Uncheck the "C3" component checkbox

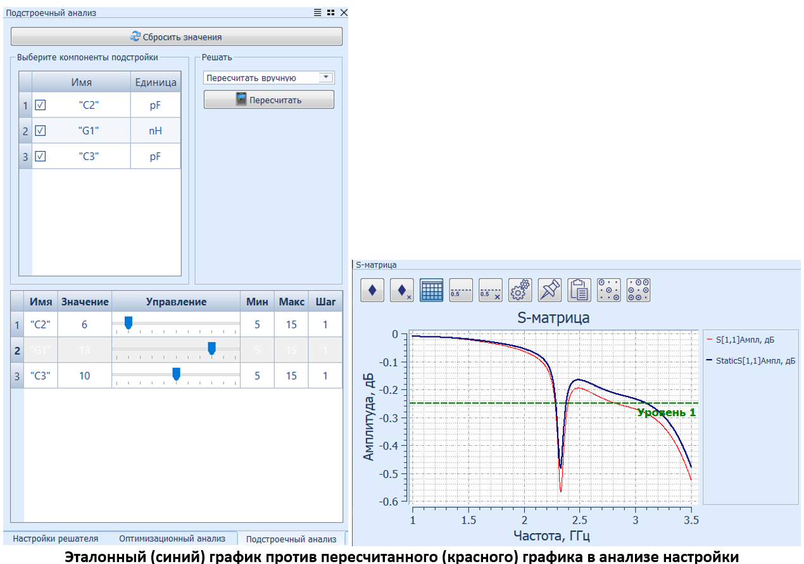(41, 156)
